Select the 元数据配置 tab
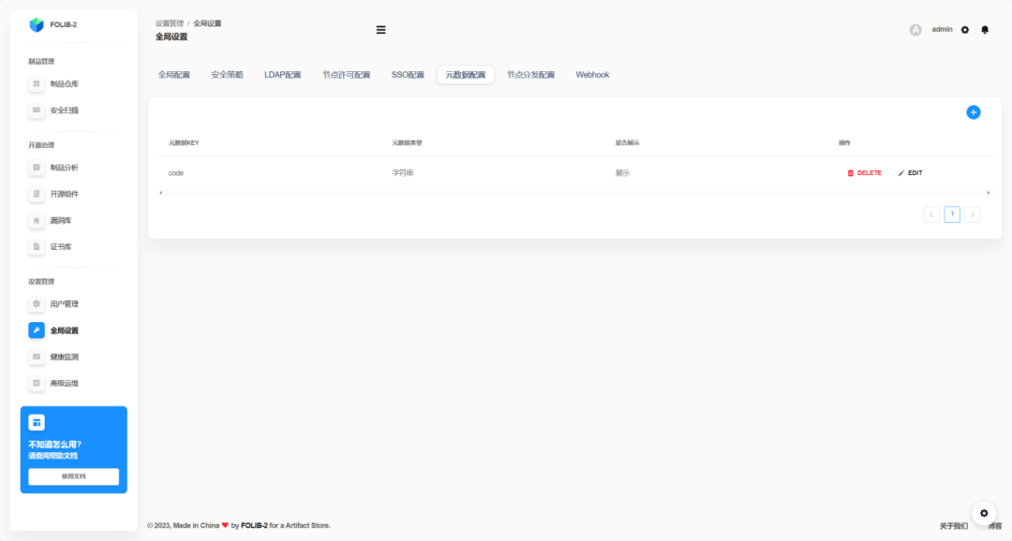The image size is (1012, 541). [x=466, y=75]
